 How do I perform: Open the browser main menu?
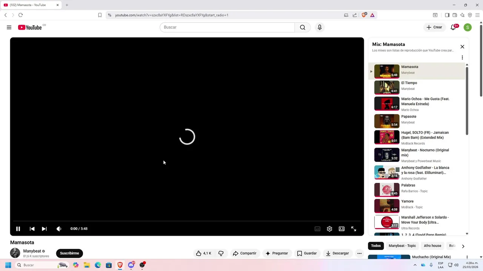click(477, 15)
